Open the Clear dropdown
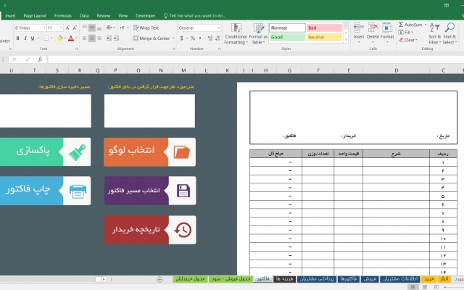 click(x=407, y=40)
